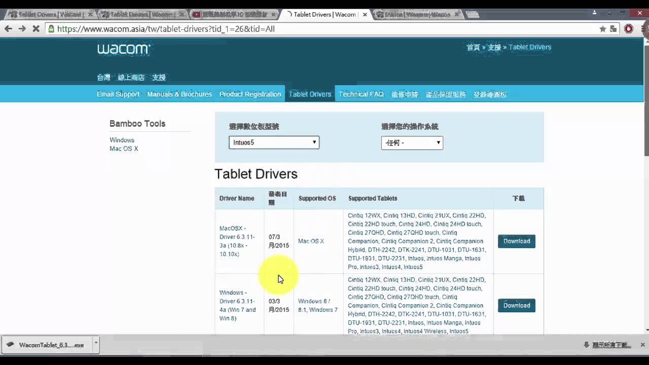Click Mac OS X in Supported OS column
Image resolution: width=649 pixels, height=365 pixels.
pos(311,241)
